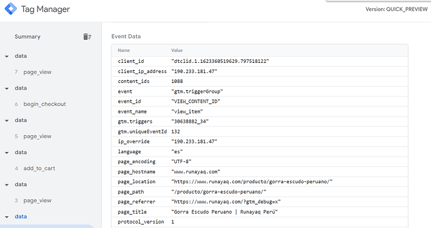This screenshot has height=228, width=431.
Task: Click the Name column header
Action: coord(124,50)
